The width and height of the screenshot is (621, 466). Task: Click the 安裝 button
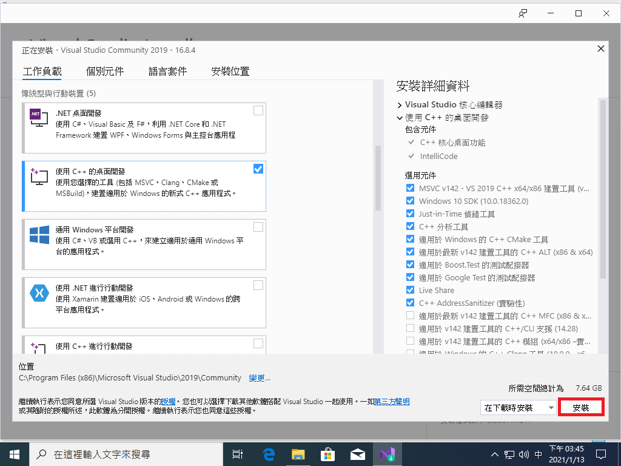581,408
